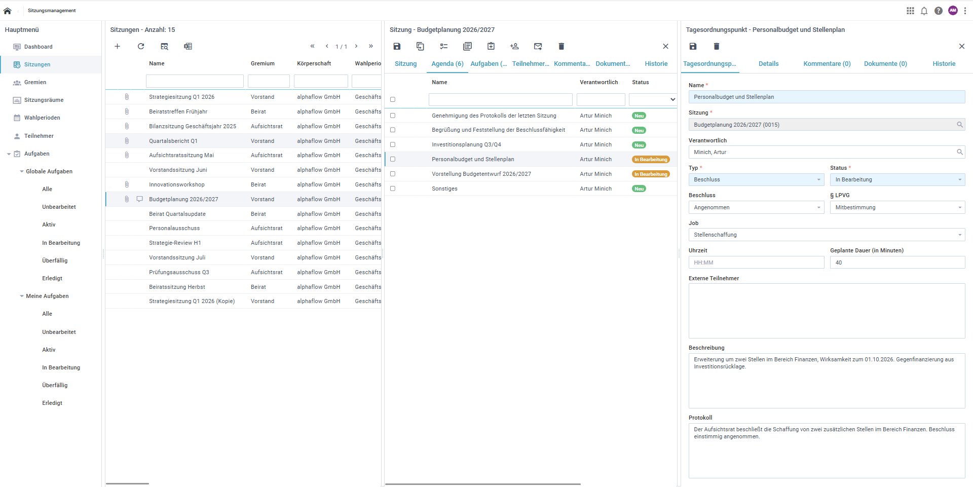Send Sitzung invitation via envelope icon
This screenshot has width=973, height=487.
click(x=538, y=46)
